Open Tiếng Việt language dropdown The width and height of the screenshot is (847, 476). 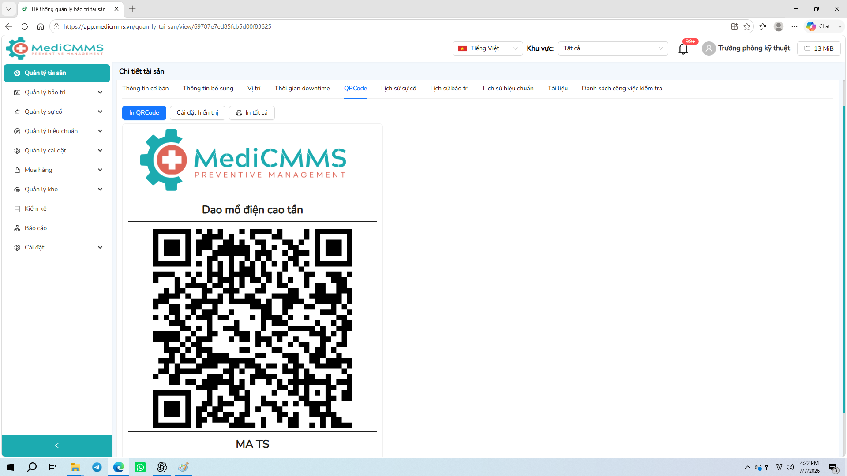point(488,48)
